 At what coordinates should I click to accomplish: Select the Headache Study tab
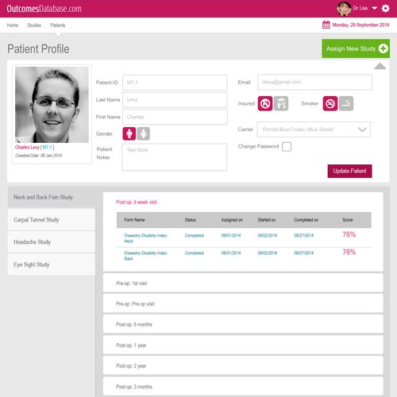point(52,242)
